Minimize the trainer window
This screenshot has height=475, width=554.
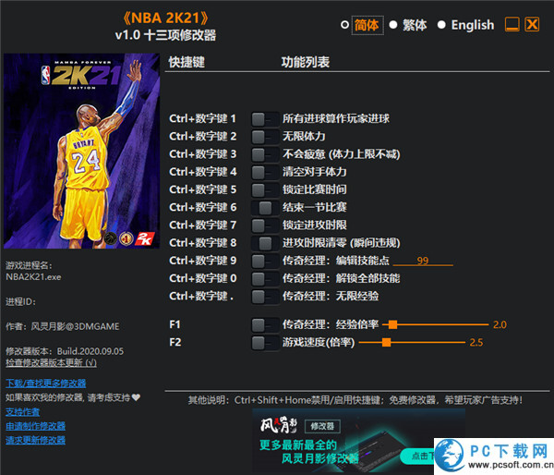click(512, 25)
